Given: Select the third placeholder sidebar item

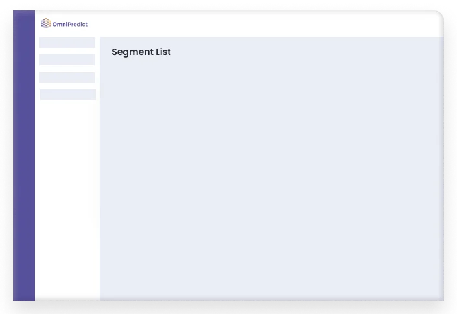Looking at the screenshot, I should [x=67, y=78].
